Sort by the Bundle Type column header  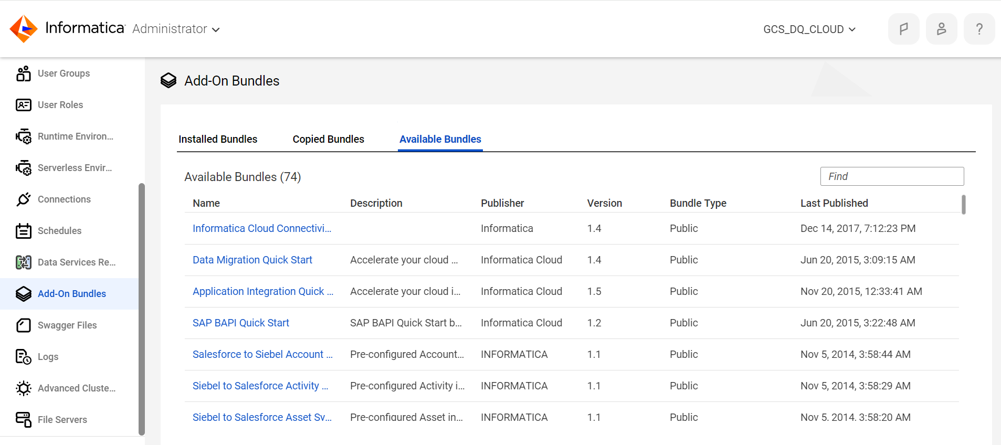698,203
